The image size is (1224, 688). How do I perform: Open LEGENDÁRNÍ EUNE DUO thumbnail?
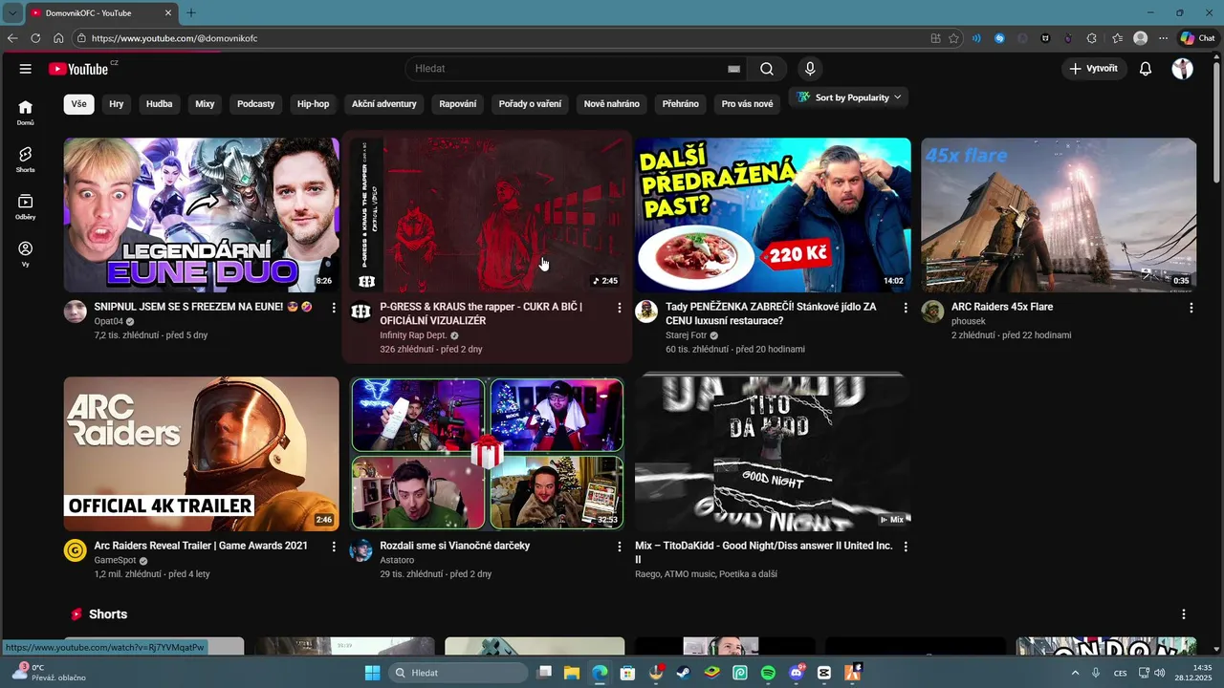tap(202, 215)
